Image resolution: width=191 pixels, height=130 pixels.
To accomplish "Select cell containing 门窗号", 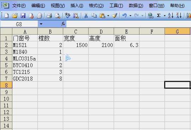I will pyautogui.click(x=25, y=38).
